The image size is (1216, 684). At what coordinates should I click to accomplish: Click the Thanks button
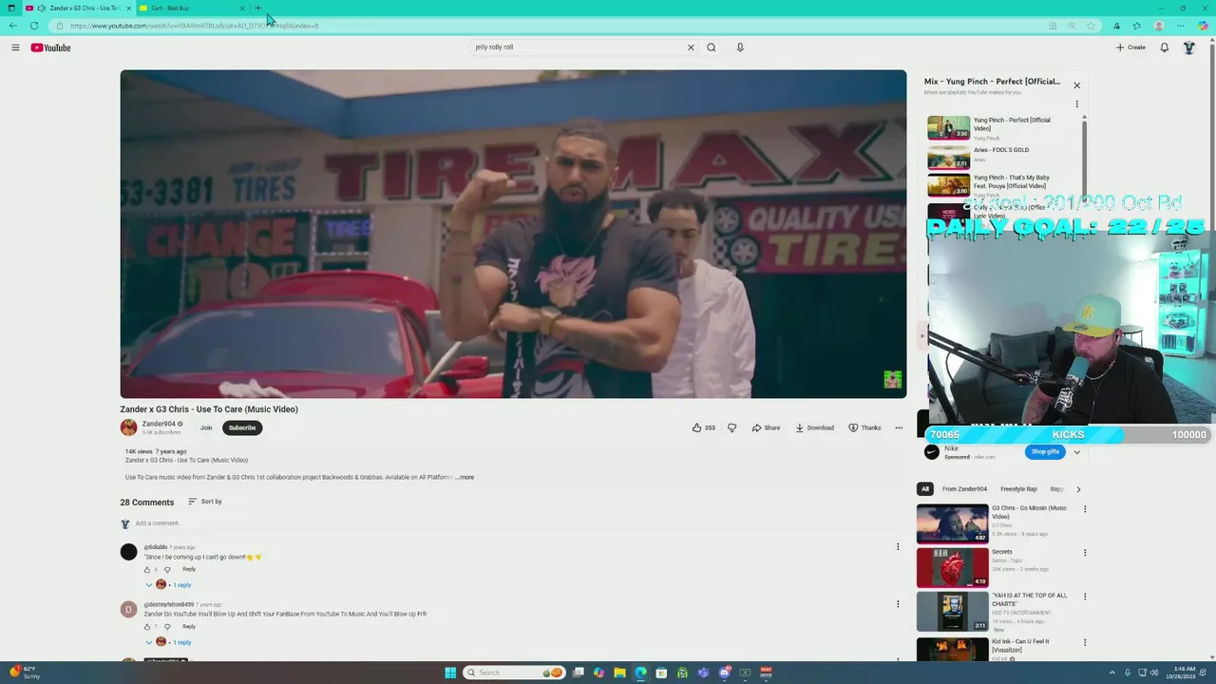click(x=864, y=427)
